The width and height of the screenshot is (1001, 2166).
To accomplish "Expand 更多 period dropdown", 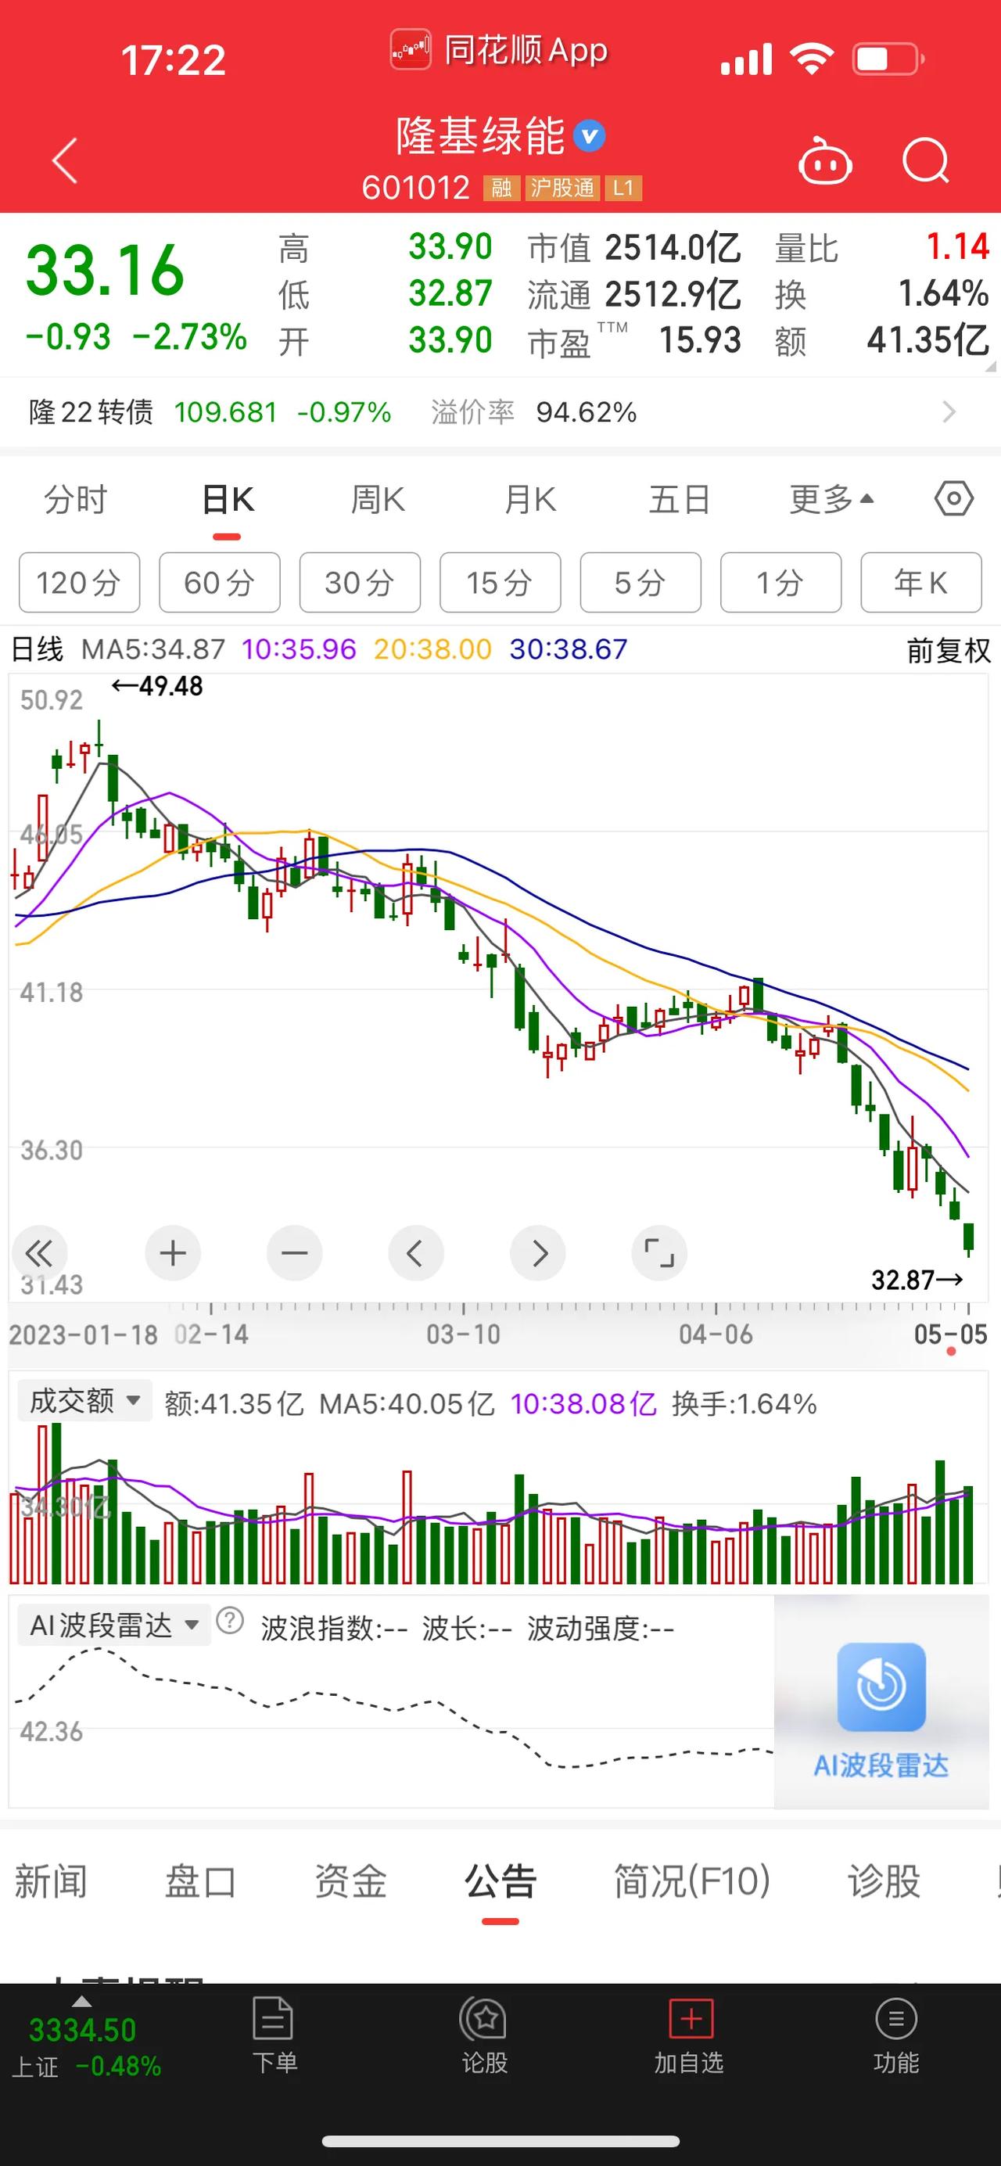I will coord(832,500).
